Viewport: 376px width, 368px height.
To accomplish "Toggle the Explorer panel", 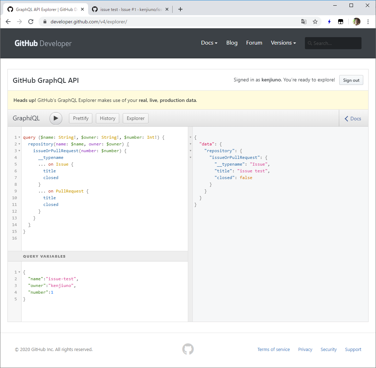I will [135, 119].
